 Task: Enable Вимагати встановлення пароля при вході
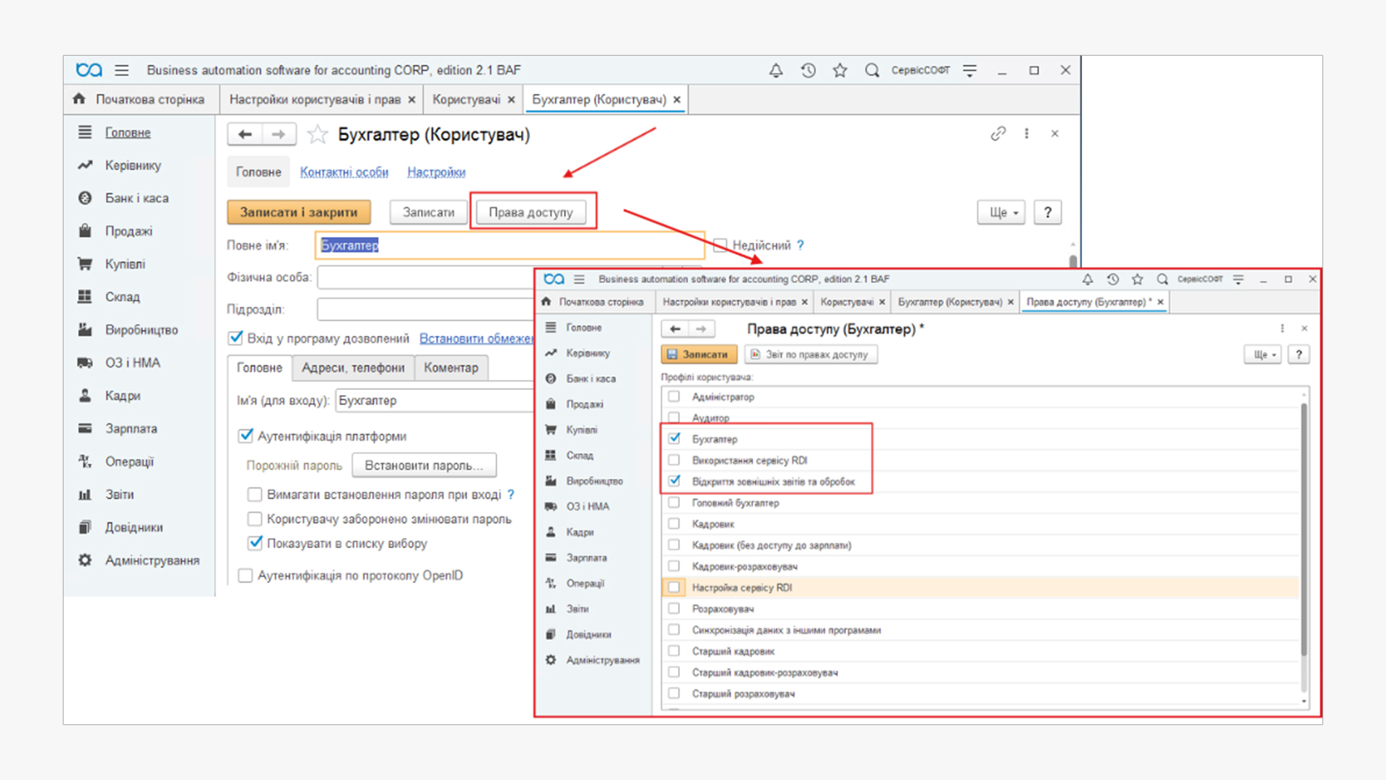pos(254,495)
